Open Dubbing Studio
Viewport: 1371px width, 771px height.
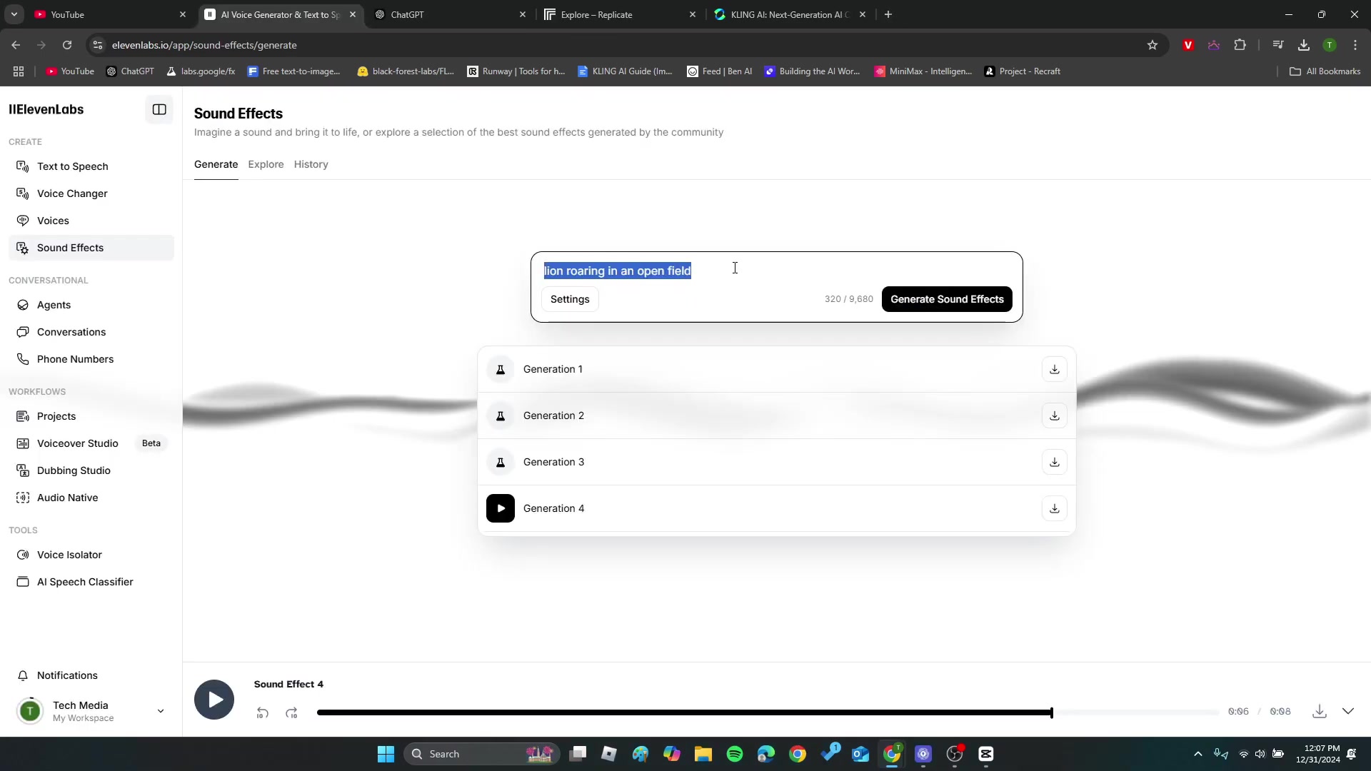coord(91,470)
